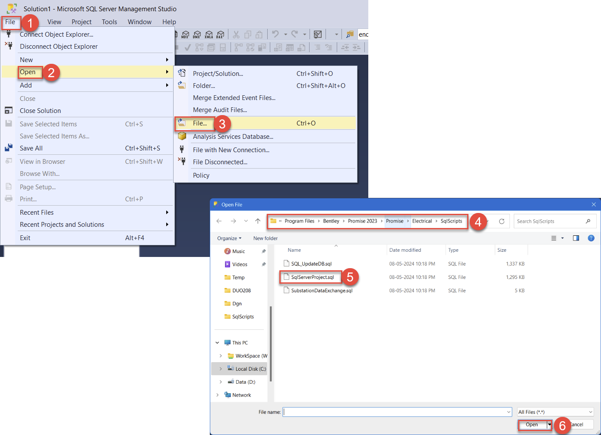Click the navigation pane vertical scrollbar
The height and width of the screenshot is (435, 601).
271,344
